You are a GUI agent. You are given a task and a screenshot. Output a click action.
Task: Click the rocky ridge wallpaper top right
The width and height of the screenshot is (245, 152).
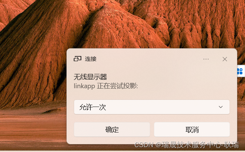click(203, 23)
